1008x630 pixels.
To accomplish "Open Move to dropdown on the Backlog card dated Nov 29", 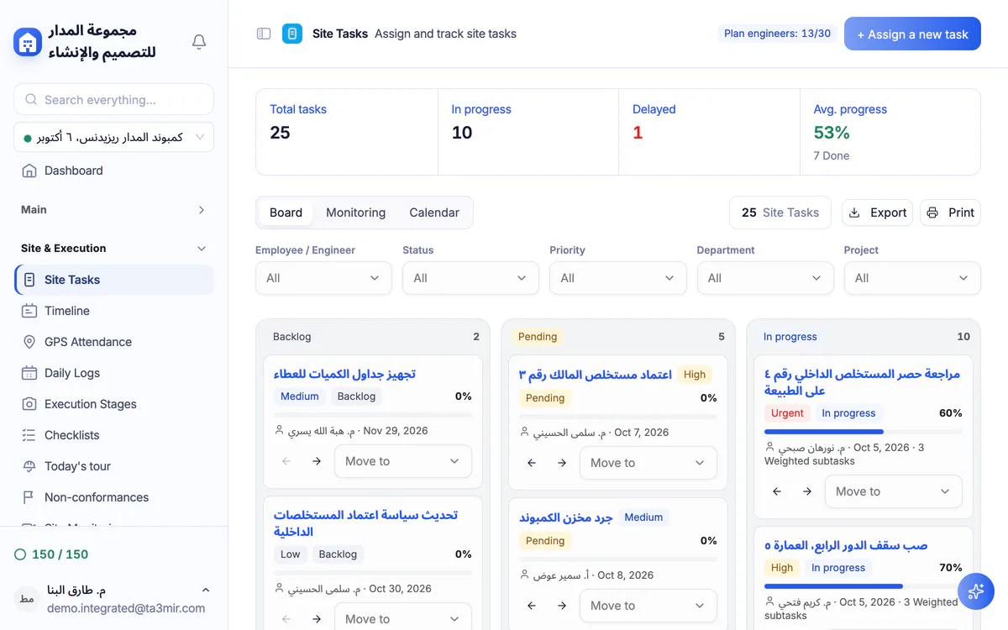I will [403, 461].
